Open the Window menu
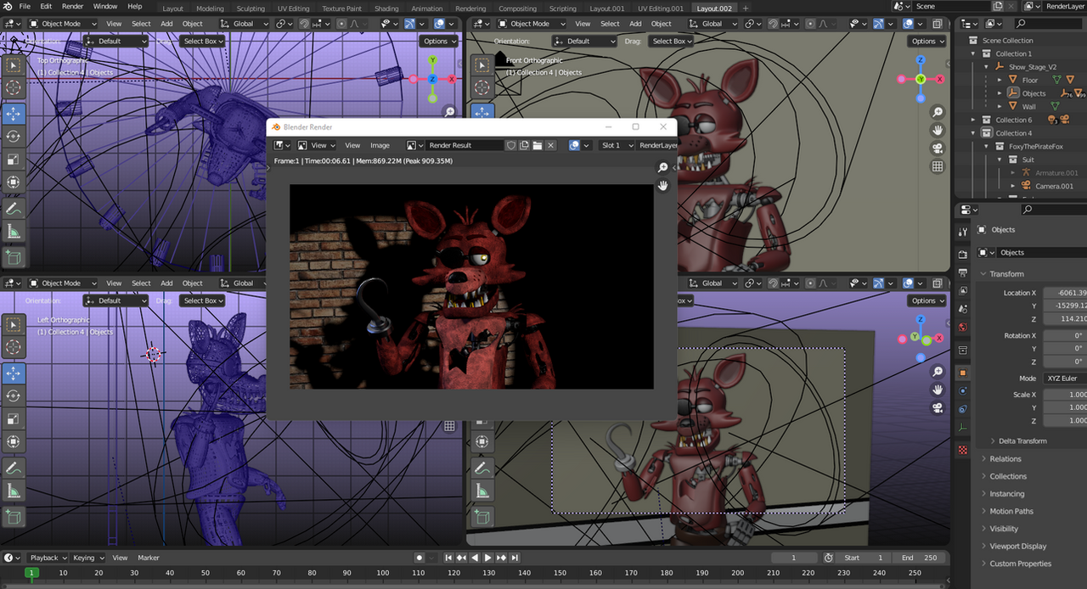Screen dimensions: 1087x589 [x=105, y=7]
